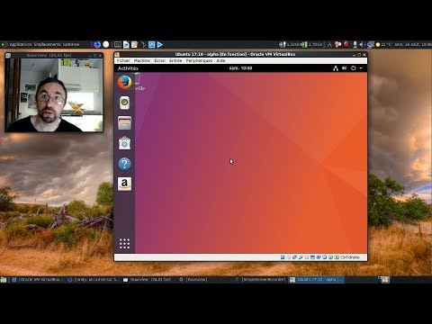Click the Ctrl droite host key indicator
The height and width of the screenshot is (324, 432).
[350, 257]
